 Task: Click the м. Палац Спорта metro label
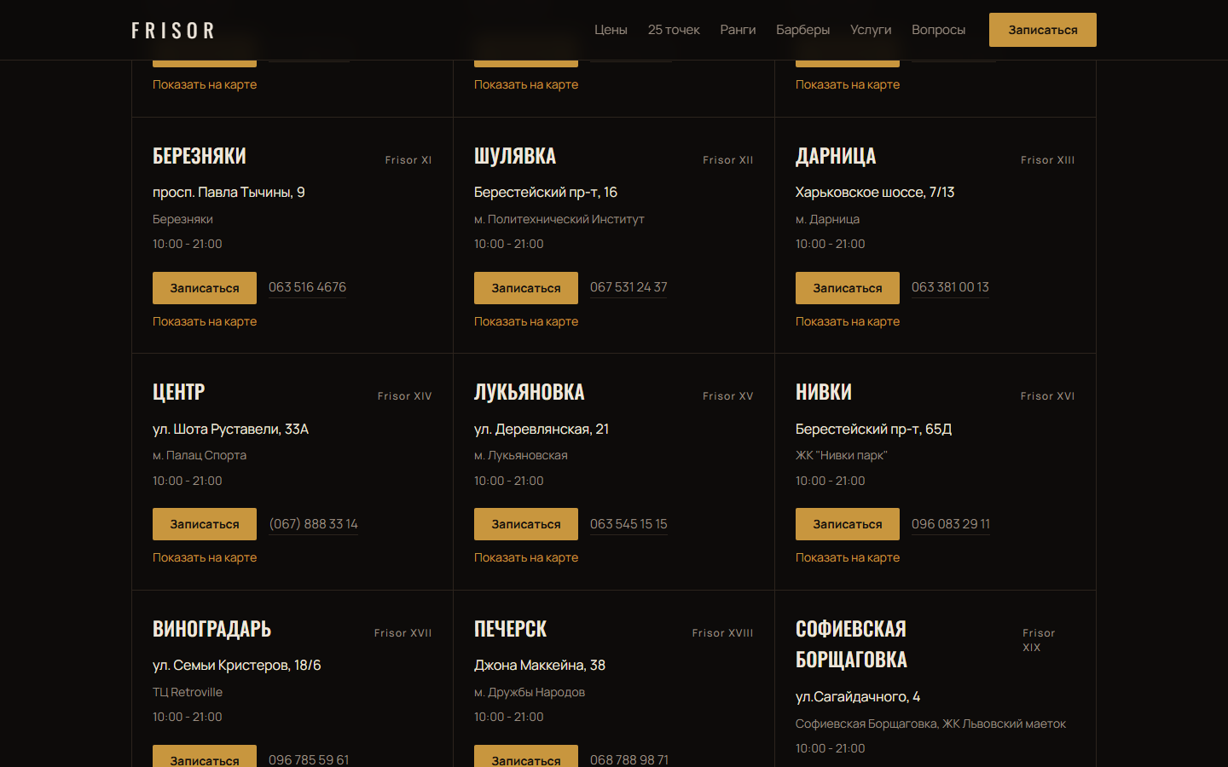(x=200, y=455)
